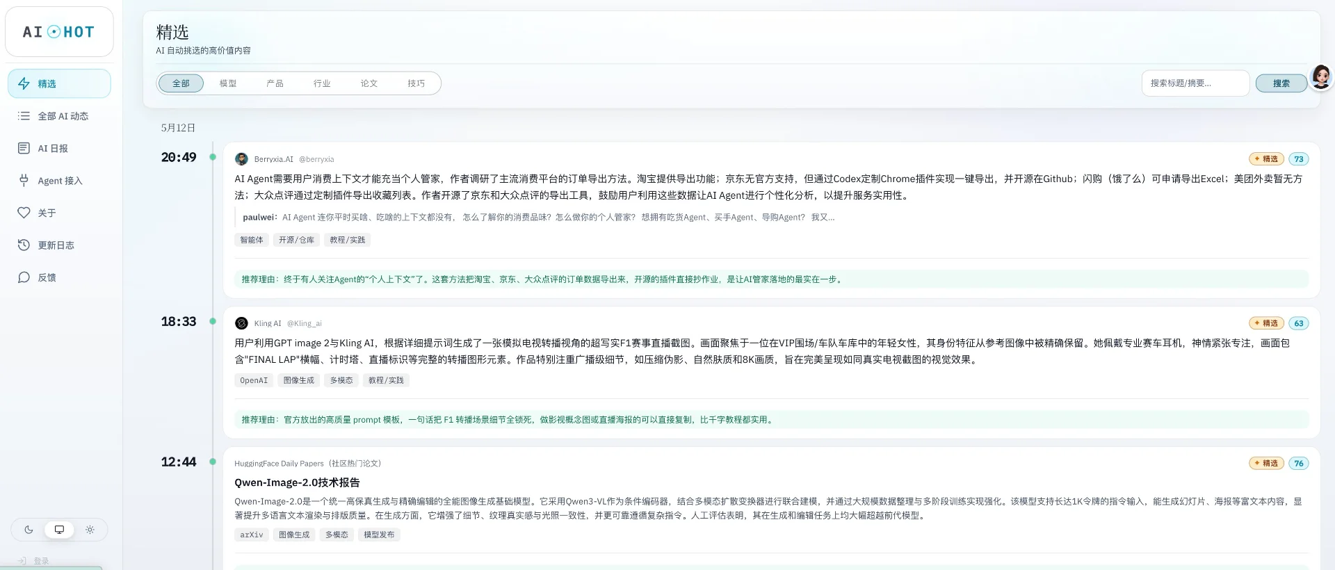
Task: Click 推荐理由 box about Agent 个人上下文
Action: [x=772, y=279]
